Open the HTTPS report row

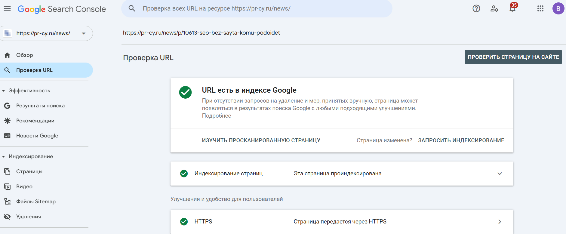(500, 222)
